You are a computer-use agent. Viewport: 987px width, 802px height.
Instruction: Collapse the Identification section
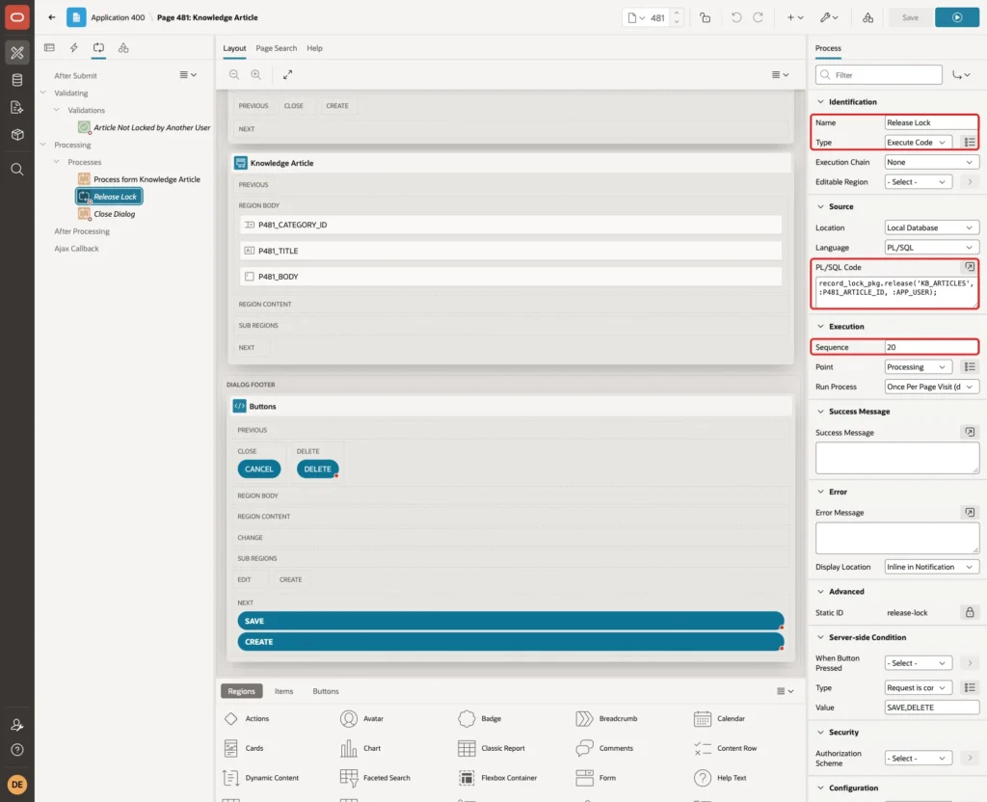820,102
